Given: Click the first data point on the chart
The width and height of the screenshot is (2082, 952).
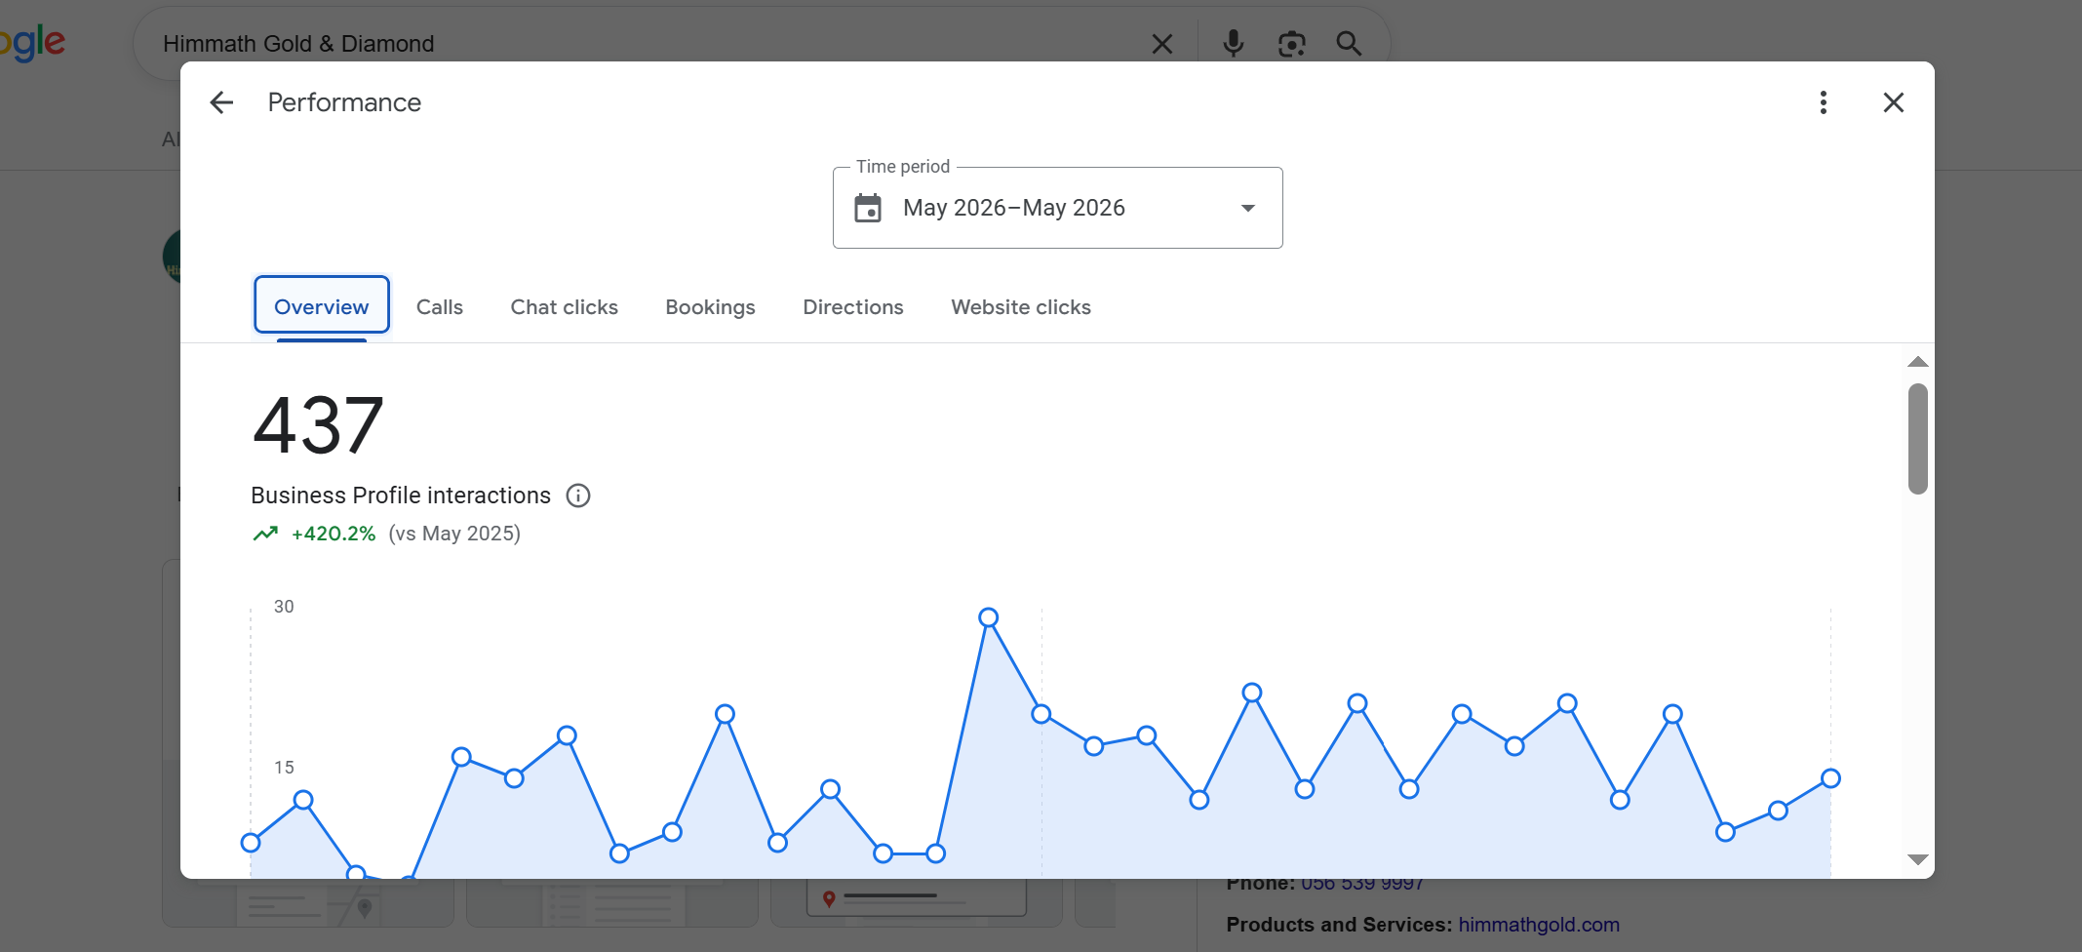Looking at the screenshot, I should [251, 843].
